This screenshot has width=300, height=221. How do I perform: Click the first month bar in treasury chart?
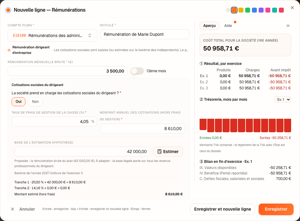click(203, 124)
